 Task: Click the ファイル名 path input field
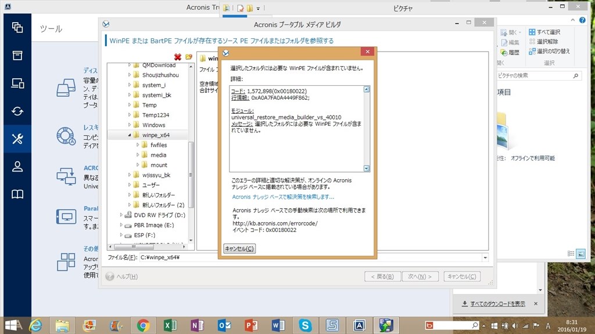[310, 257]
